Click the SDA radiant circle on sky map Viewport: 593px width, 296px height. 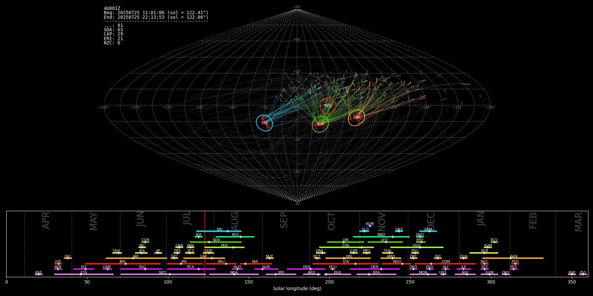tap(320, 124)
